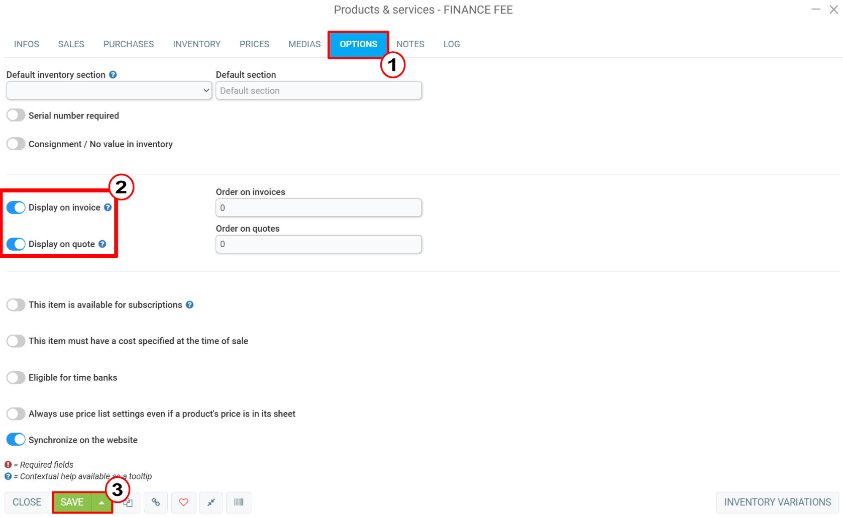Turn off Display on quote toggle
Viewport: 843px width, 517px height.
tap(16, 244)
